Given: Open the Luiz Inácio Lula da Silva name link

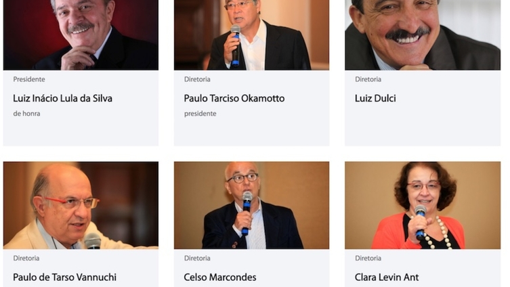Looking at the screenshot, I should [x=62, y=98].
